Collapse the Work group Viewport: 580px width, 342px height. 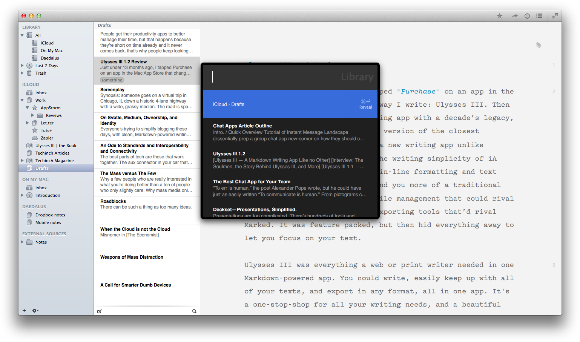click(x=22, y=100)
